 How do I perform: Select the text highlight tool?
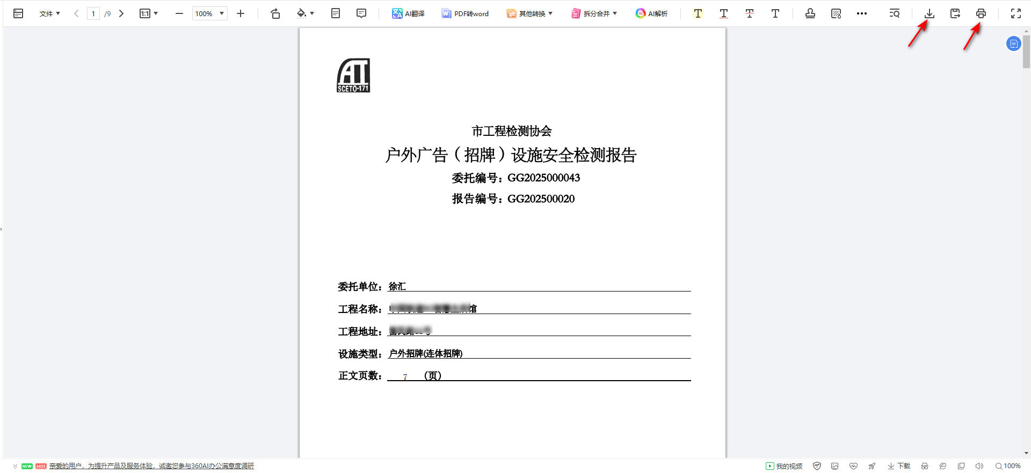698,13
